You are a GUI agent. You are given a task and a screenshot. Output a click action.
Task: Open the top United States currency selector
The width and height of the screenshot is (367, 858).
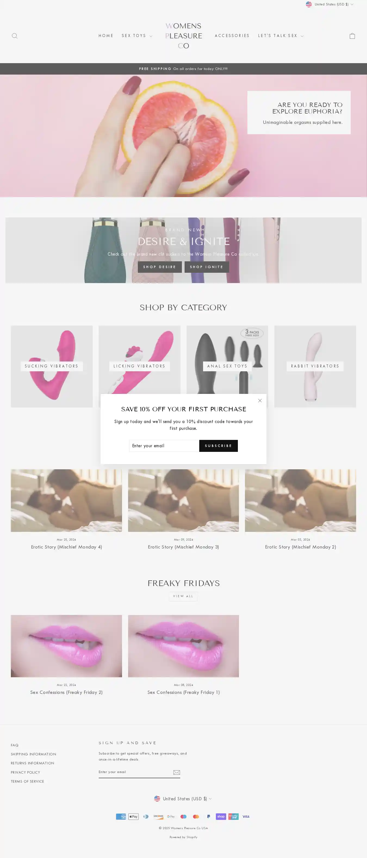(x=330, y=4)
